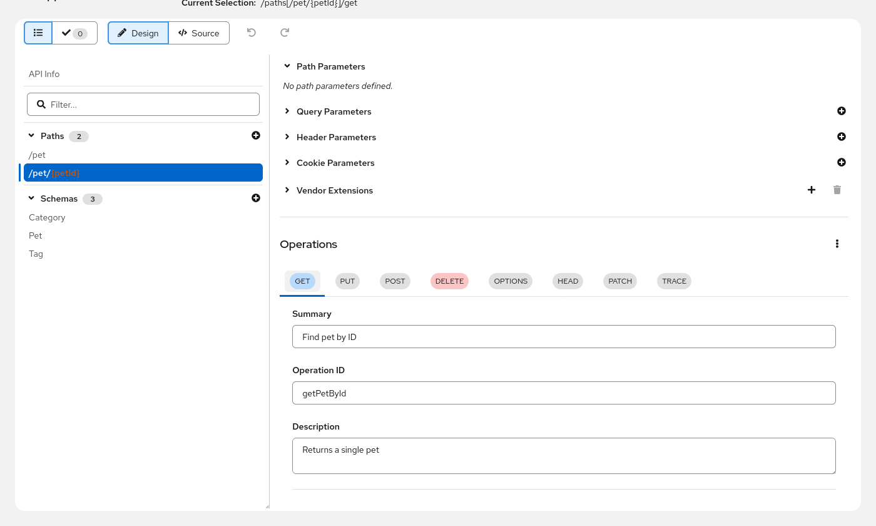Select the DELETE operation tab
Screen dimensions: 876x526
(449, 281)
